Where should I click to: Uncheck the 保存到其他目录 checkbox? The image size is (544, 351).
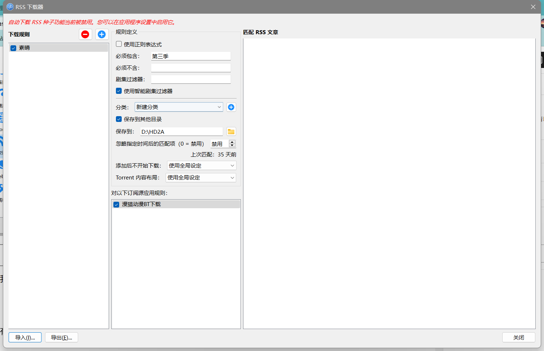click(119, 119)
